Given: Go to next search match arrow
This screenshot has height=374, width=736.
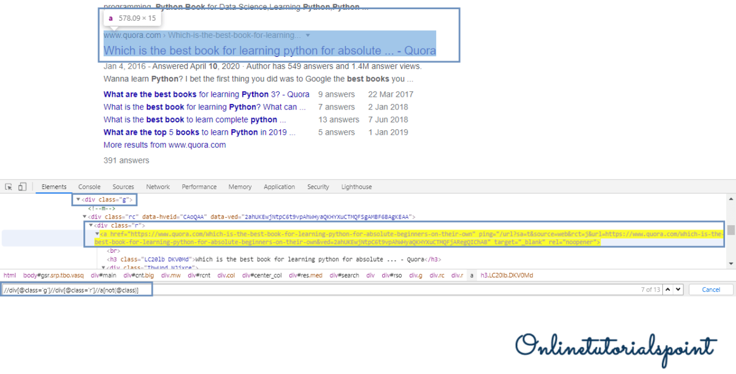Looking at the screenshot, I should pos(678,290).
